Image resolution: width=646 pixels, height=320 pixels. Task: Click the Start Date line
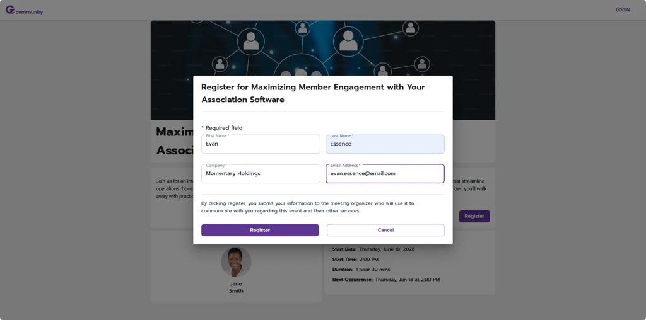tap(373, 249)
